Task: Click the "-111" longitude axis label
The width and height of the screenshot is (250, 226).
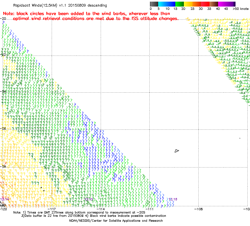Action: click(149, 209)
